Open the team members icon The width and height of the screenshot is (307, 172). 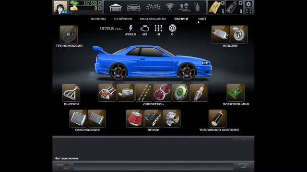pyautogui.click(x=184, y=8)
